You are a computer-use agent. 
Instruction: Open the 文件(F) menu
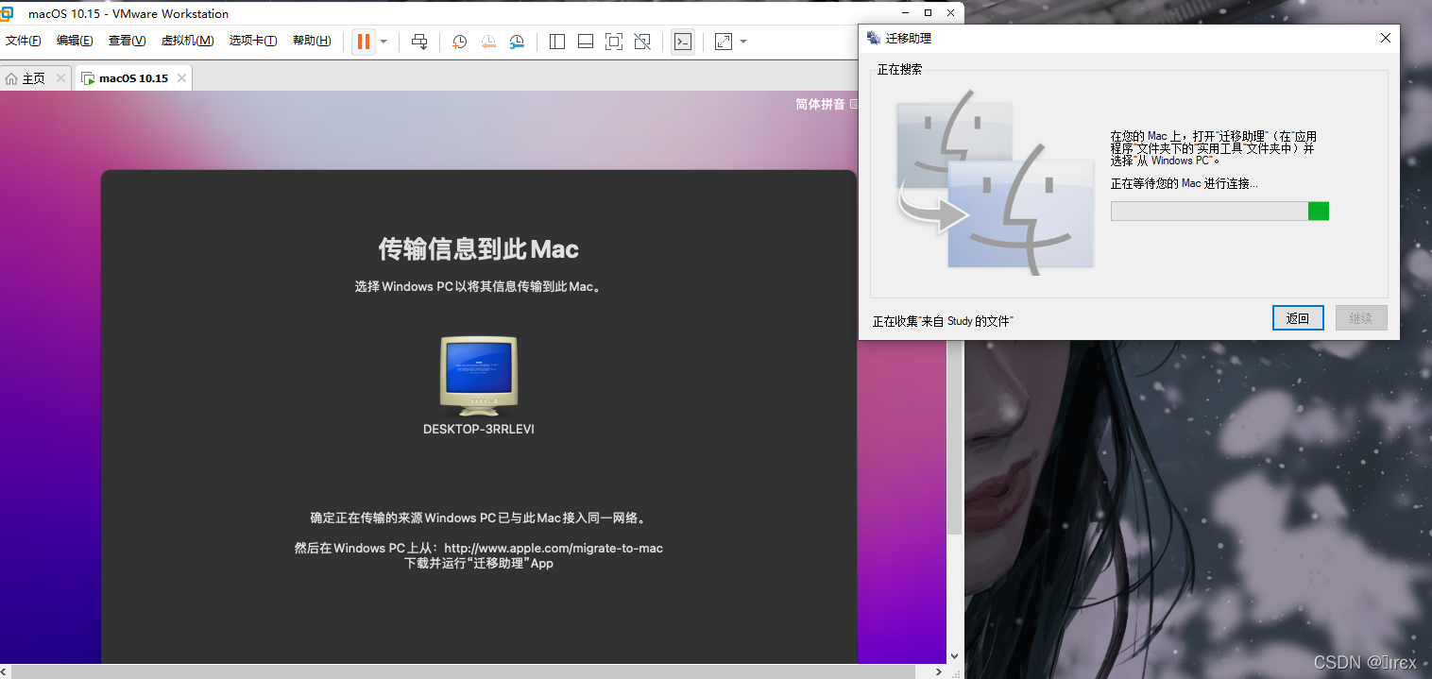coord(24,41)
